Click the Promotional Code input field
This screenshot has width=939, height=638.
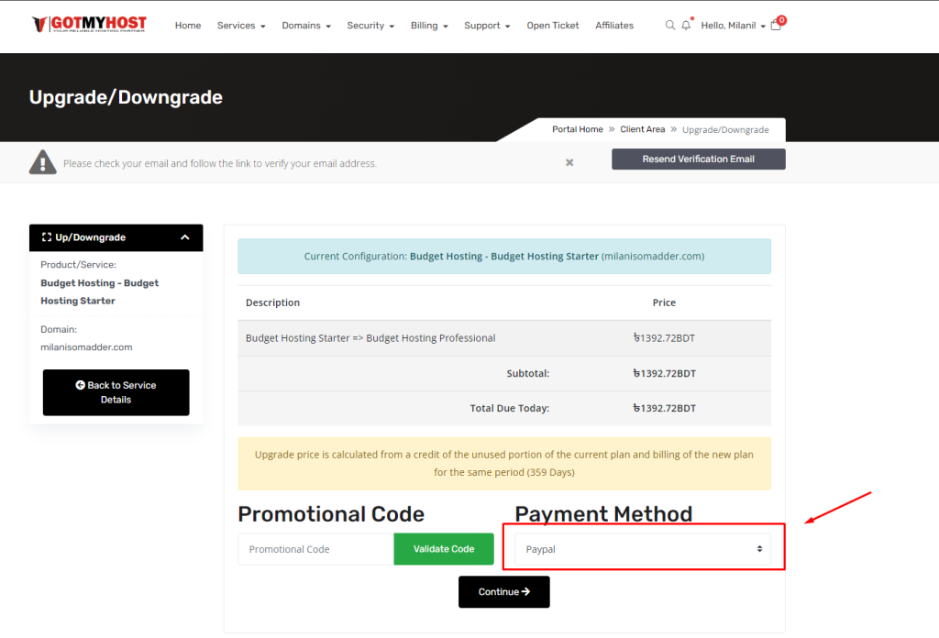[x=315, y=549]
